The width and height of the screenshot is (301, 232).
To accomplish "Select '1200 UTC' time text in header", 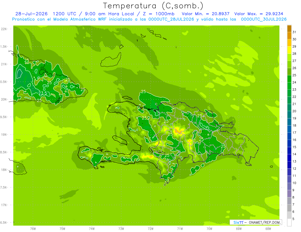I will 64,14.
